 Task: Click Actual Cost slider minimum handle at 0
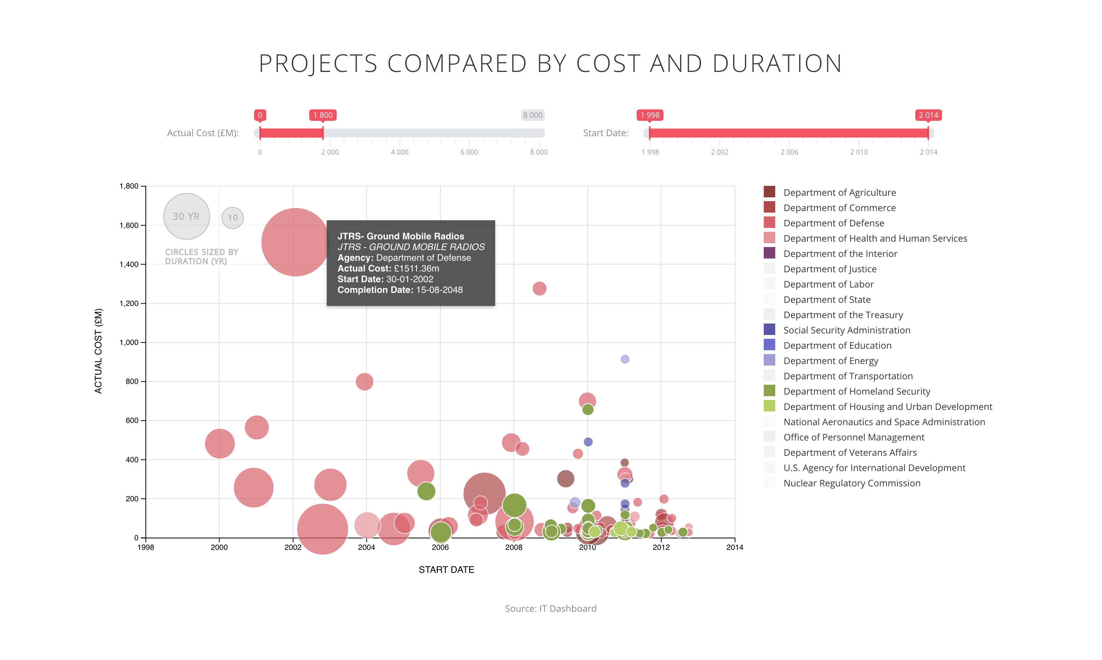[260, 133]
